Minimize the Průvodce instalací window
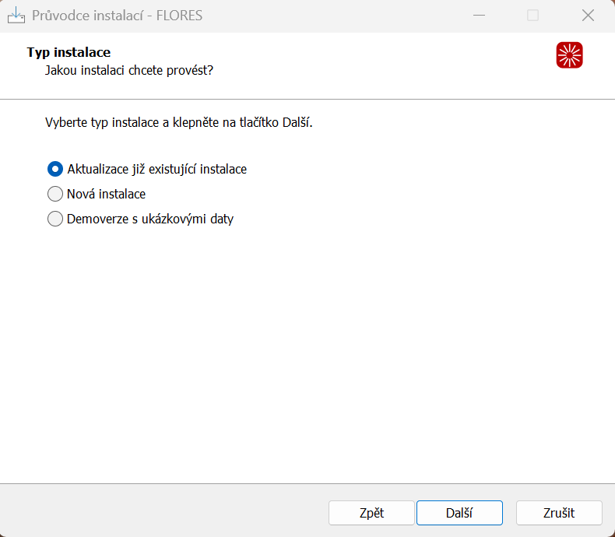Image resolution: width=615 pixels, height=537 pixels. [479, 16]
